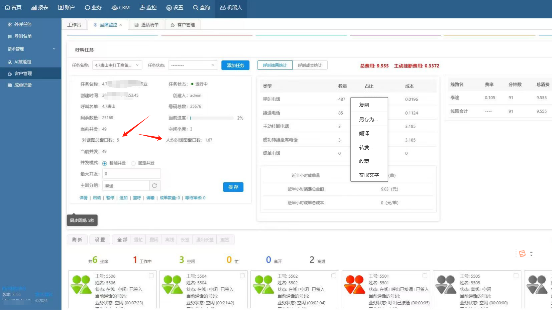Click the orange Sogou input method icon
This screenshot has width=552, height=312.
point(522,254)
